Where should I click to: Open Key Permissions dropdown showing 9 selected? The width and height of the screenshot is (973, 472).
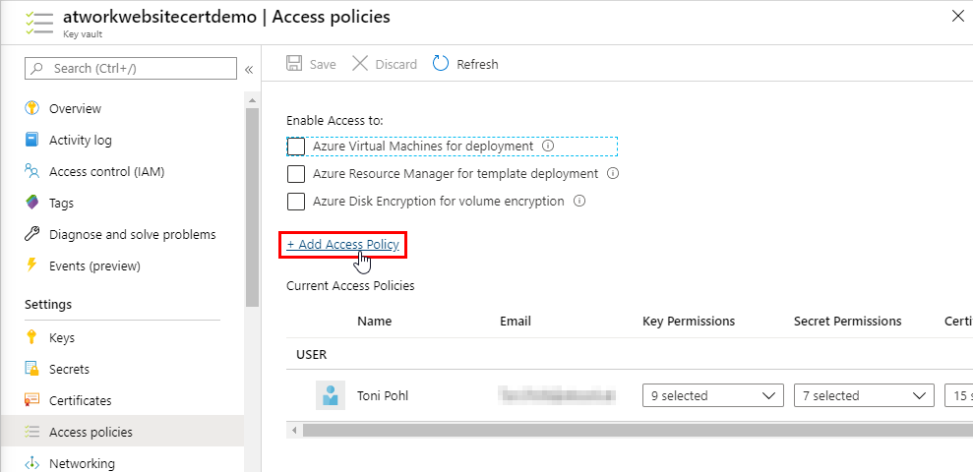click(712, 395)
